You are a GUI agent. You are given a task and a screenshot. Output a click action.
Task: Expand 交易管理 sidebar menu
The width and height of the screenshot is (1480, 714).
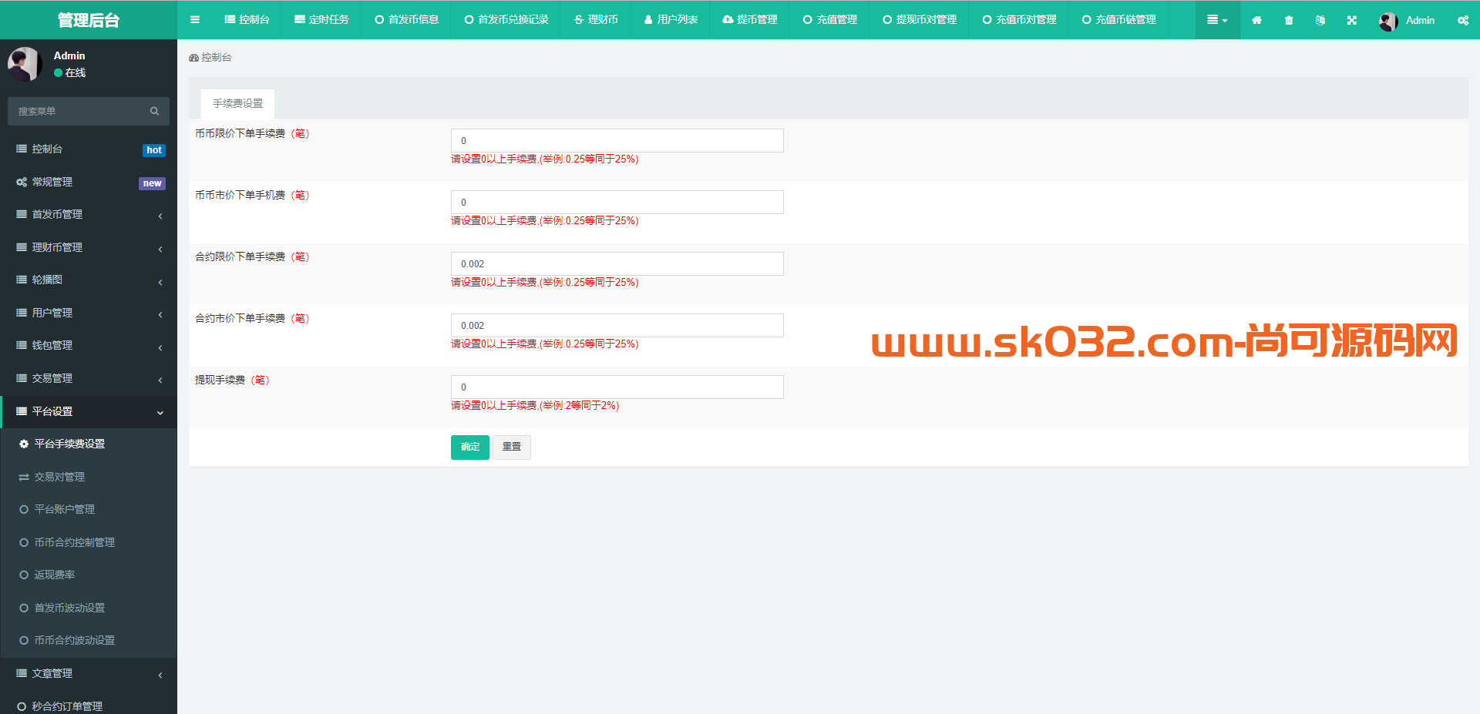point(89,378)
